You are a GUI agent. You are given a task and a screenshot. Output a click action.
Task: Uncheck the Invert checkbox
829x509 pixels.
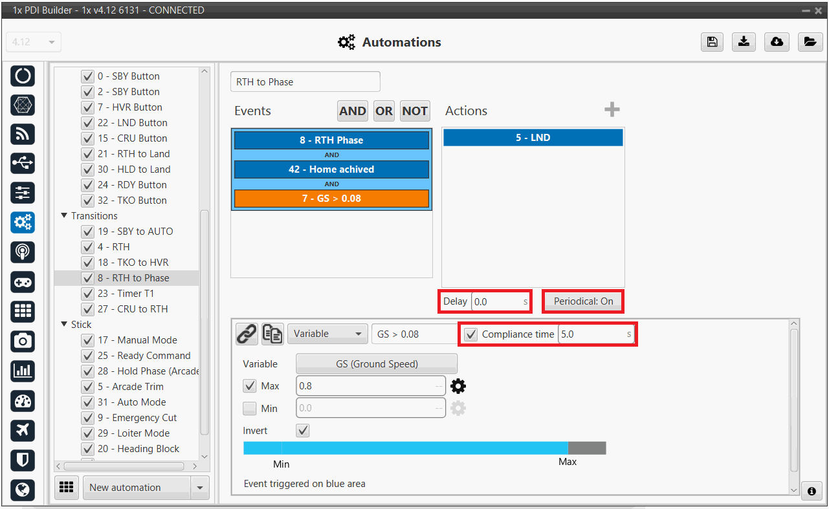[x=302, y=431]
